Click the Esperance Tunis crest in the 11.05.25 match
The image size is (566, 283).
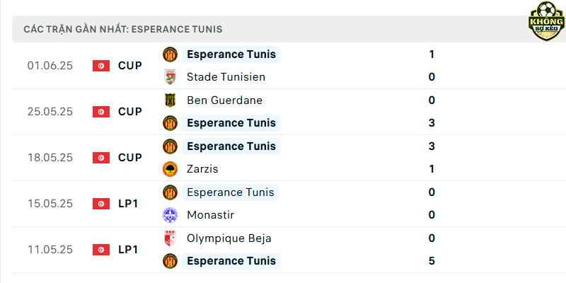coord(170,261)
